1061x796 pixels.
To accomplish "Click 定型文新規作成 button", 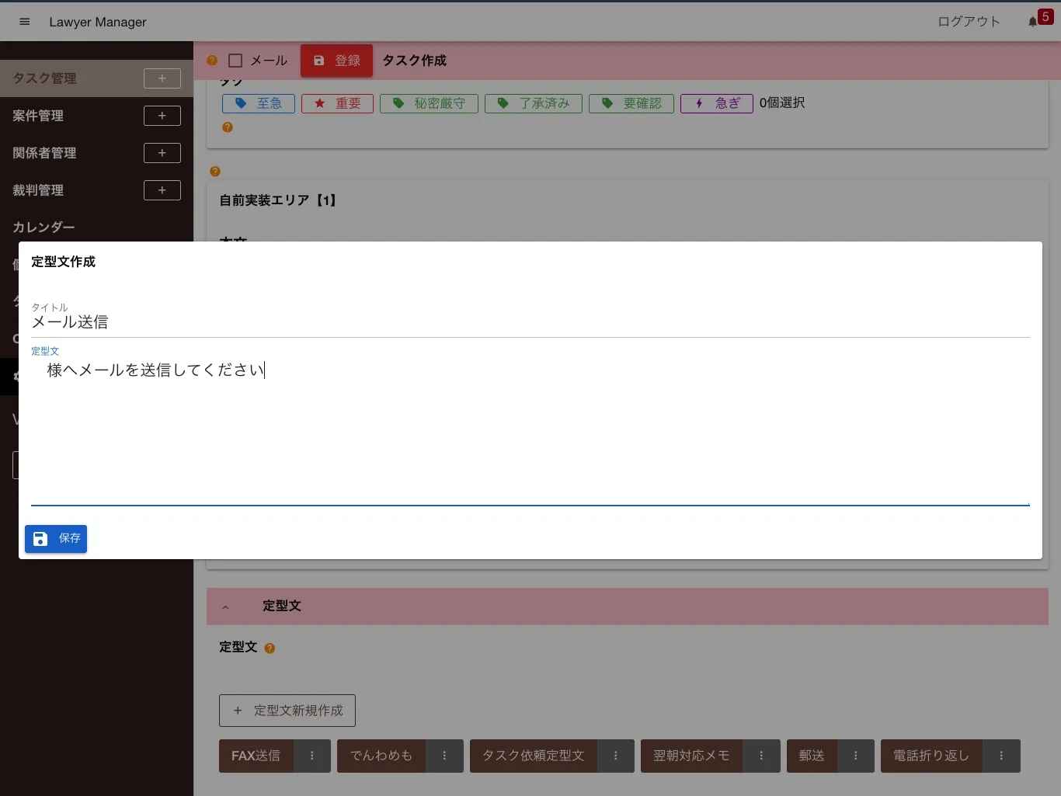I will [x=287, y=711].
